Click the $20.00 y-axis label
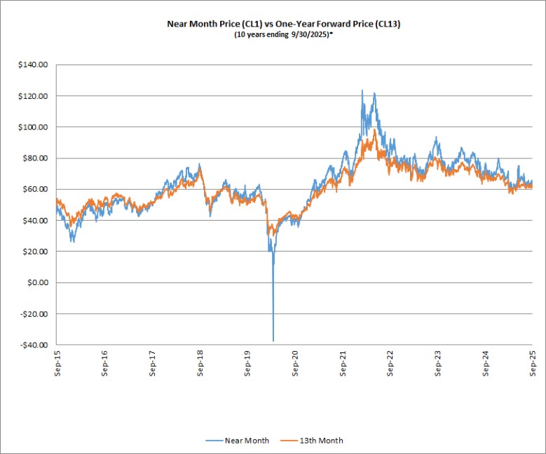This screenshot has height=454, width=546. pos(34,252)
